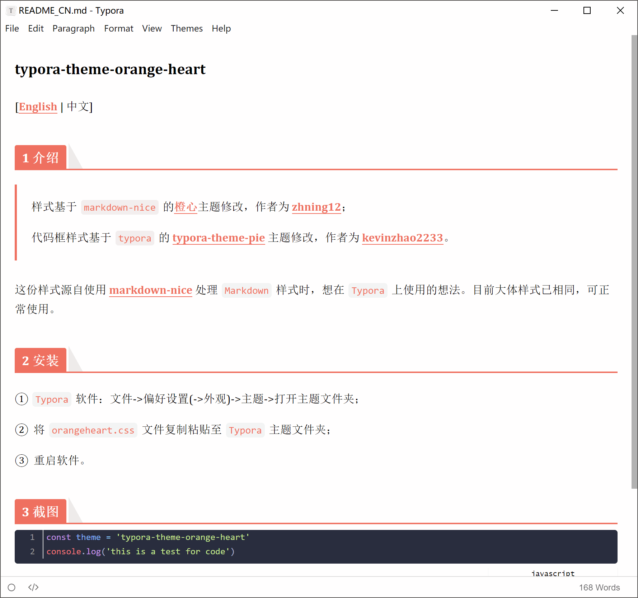Switch to source code mode icon
638x598 pixels.
33,587
